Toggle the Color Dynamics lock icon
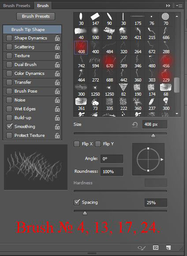187x256 pixels. [x=57, y=74]
